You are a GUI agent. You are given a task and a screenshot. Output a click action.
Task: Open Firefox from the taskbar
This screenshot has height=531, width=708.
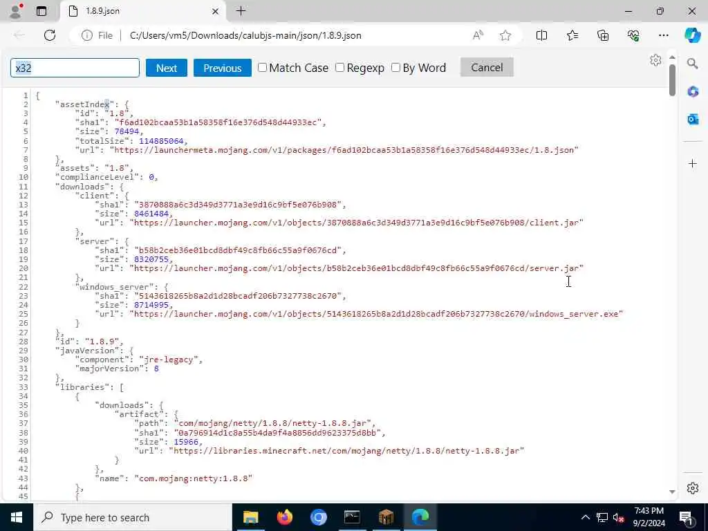tap(284, 517)
